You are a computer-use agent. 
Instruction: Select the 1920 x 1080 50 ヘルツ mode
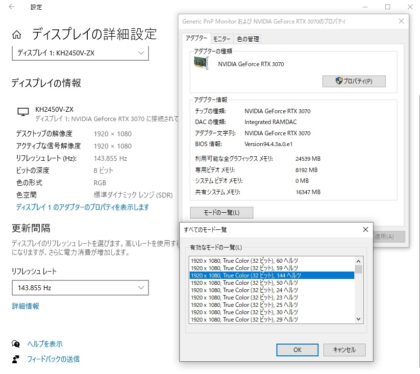click(272, 283)
